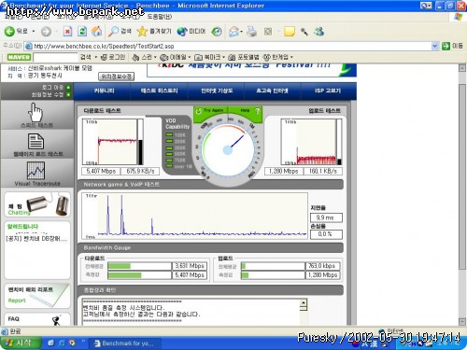Expand the address bar dropdown arrow

coord(435,46)
